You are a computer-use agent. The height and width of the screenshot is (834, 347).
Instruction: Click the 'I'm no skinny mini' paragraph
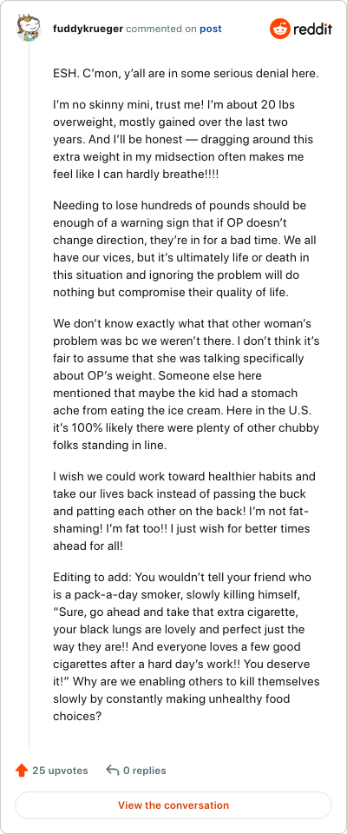tap(183, 140)
